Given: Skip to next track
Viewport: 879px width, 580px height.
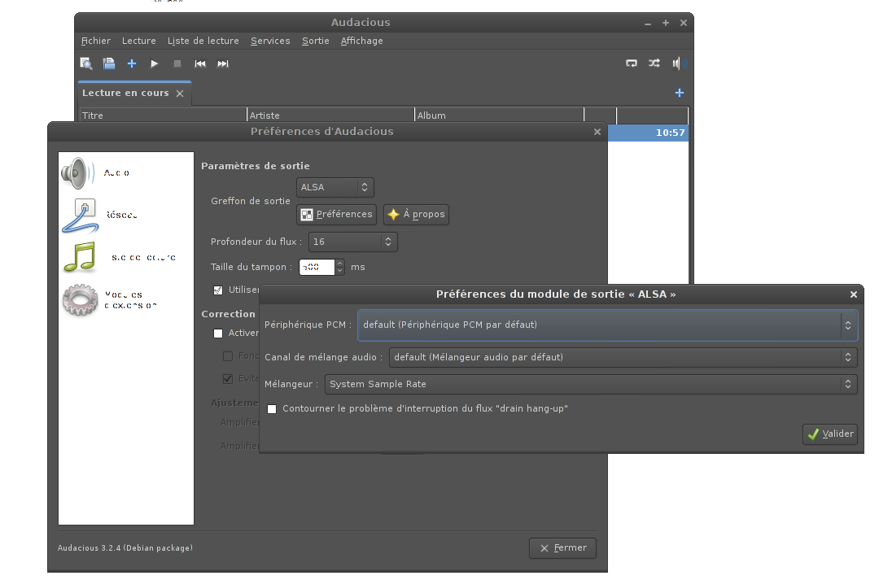Looking at the screenshot, I should point(223,63).
